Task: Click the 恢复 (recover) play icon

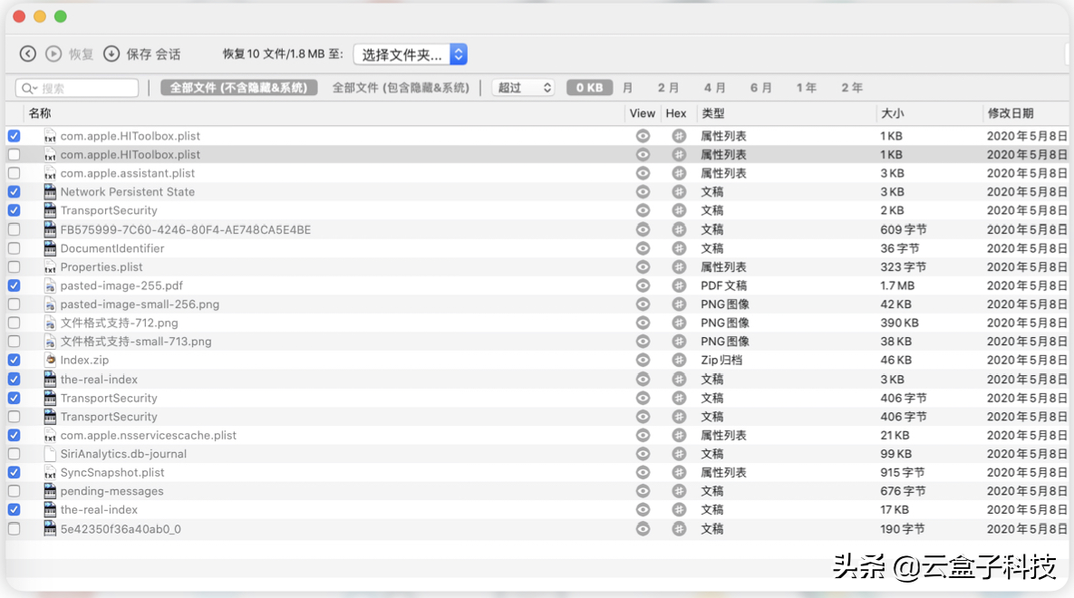Action: coord(53,54)
